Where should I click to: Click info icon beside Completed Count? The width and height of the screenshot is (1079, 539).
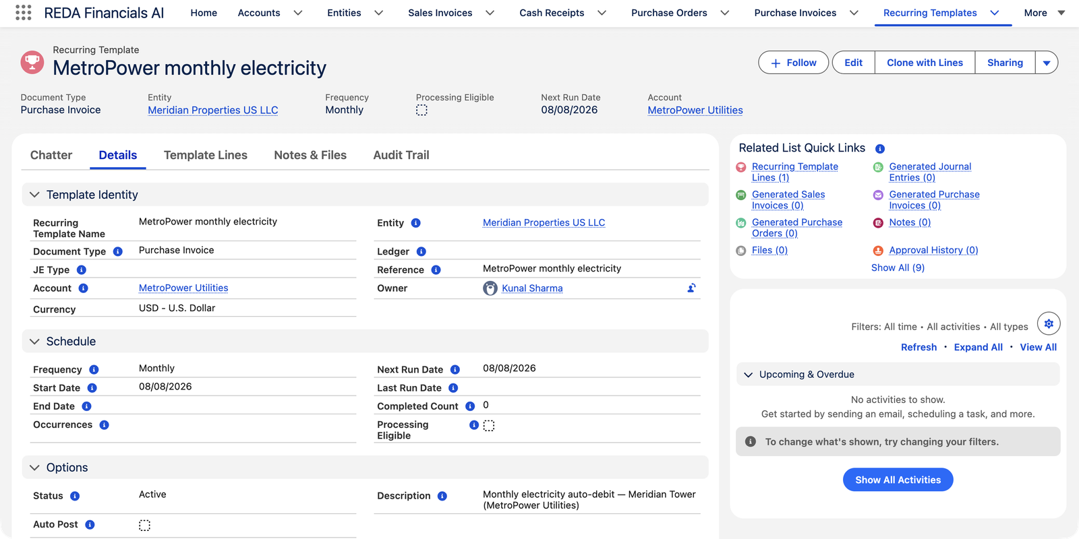click(470, 406)
